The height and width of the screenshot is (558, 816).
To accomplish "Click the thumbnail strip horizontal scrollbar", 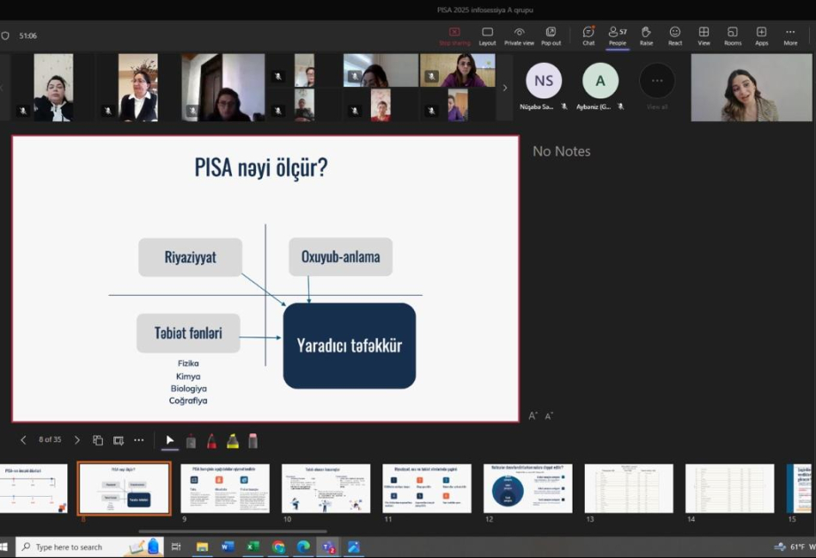I will [x=233, y=531].
